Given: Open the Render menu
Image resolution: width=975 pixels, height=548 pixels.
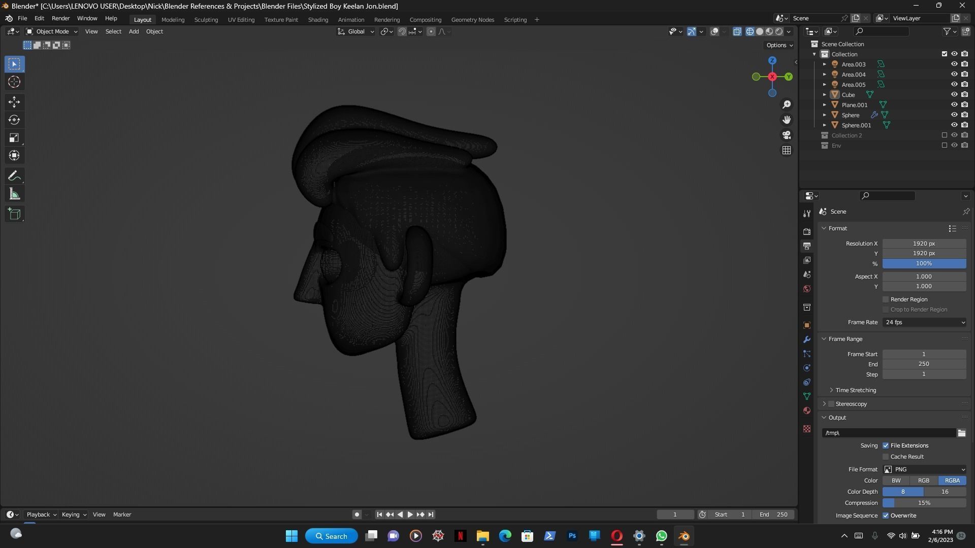Looking at the screenshot, I should coord(61,18).
